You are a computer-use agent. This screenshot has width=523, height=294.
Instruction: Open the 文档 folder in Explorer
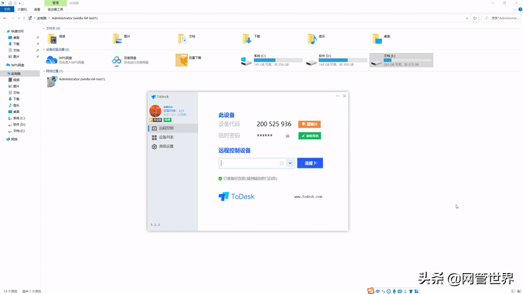tap(186, 39)
